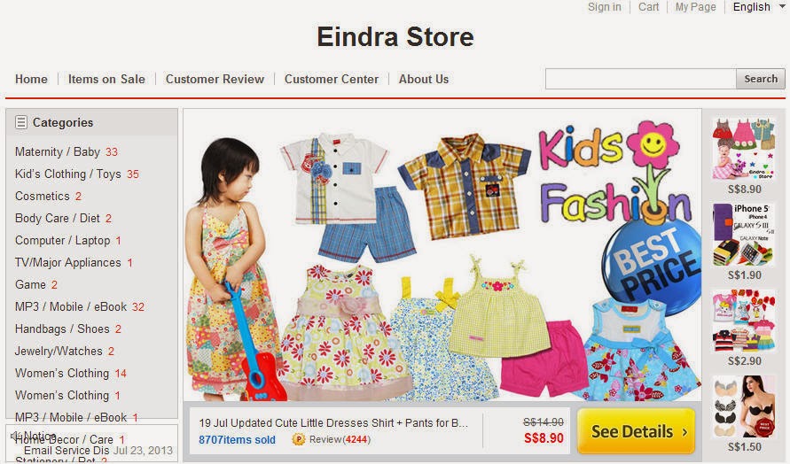Screen dimensions: 790x464
Task: Open the Cart link
Action: (648, 7)
